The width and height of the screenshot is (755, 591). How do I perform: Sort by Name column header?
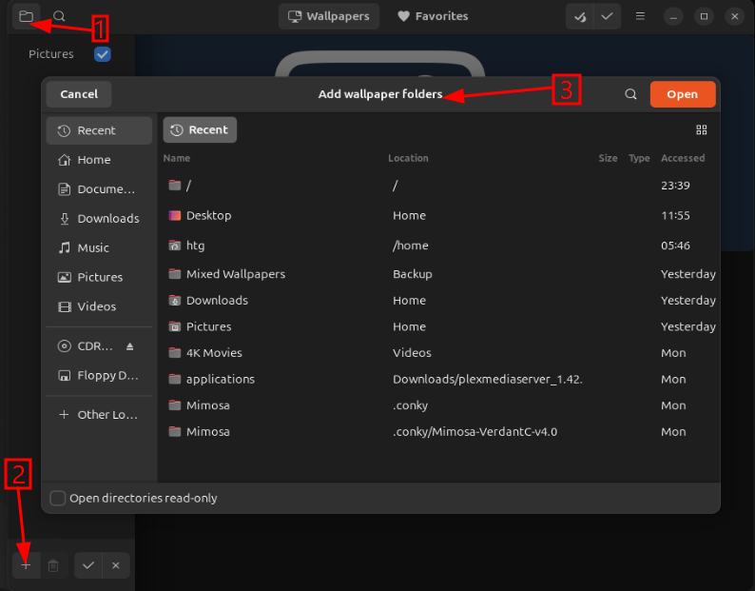pyautogui.click(x=177, y=158)
